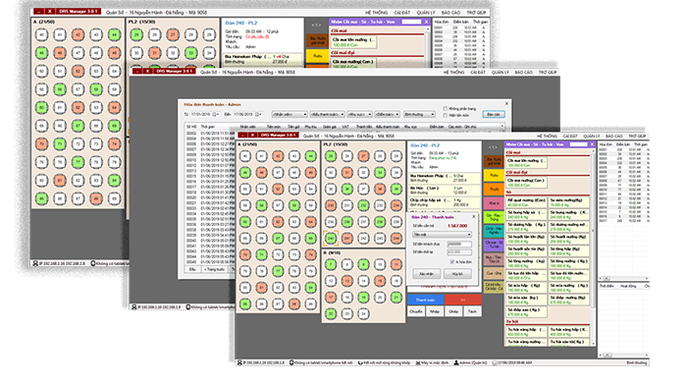Toggle 'Hiện tên món' checkbox
This screenshot has height=387, width=687.
[x=446, y=115]
